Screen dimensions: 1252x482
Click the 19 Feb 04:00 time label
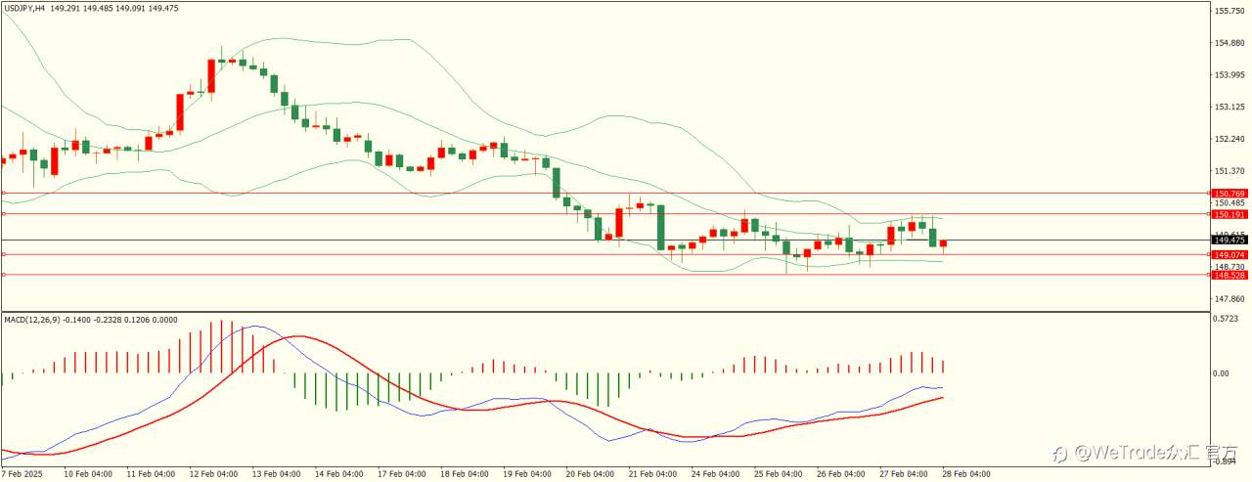[x=525, y=474]
